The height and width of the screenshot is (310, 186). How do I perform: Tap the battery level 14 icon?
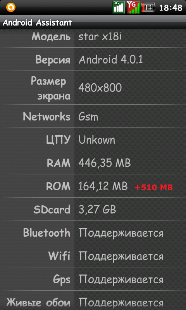coord(148,7)
